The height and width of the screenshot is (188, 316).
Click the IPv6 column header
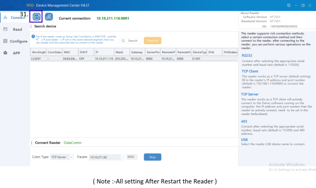[x=214, y=52]
